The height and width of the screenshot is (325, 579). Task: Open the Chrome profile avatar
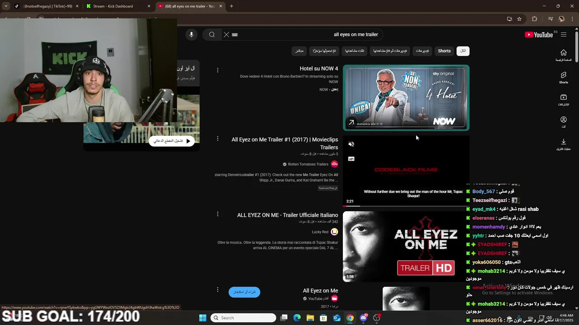[561, 19]
